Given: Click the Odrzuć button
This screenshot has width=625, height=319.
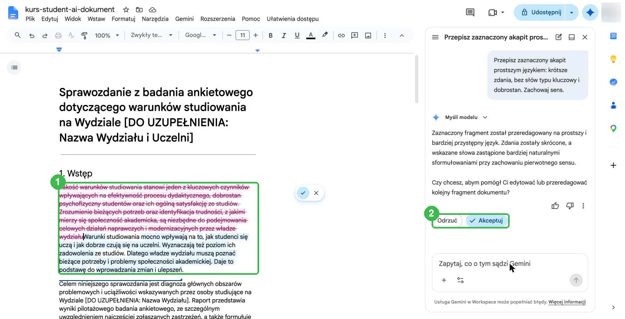Looking at the screenshot, I should (x=447, y=221).
